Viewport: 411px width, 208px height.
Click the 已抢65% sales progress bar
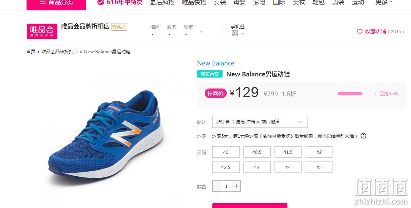tap(357, 93)
